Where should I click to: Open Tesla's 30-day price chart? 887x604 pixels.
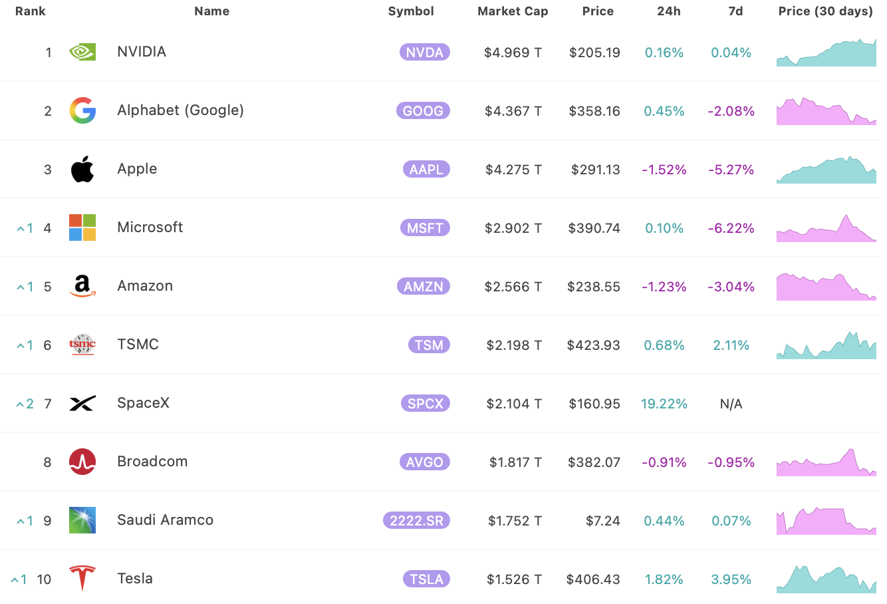(826, 579)
